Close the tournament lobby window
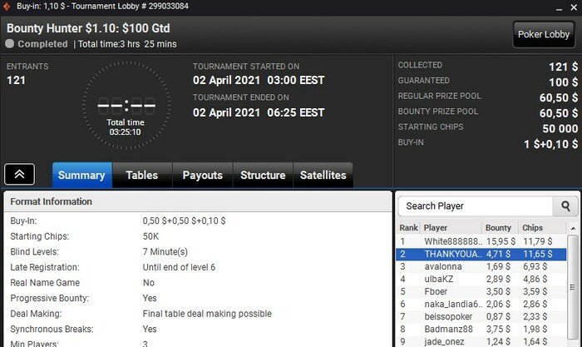This screenshot has height=347, width=582. 574,7
